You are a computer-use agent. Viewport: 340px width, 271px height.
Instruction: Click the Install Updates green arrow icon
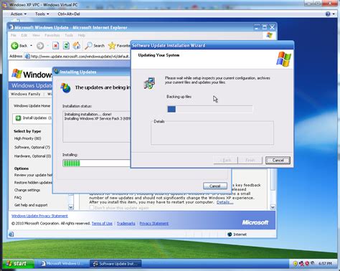(x=18, y=118)
